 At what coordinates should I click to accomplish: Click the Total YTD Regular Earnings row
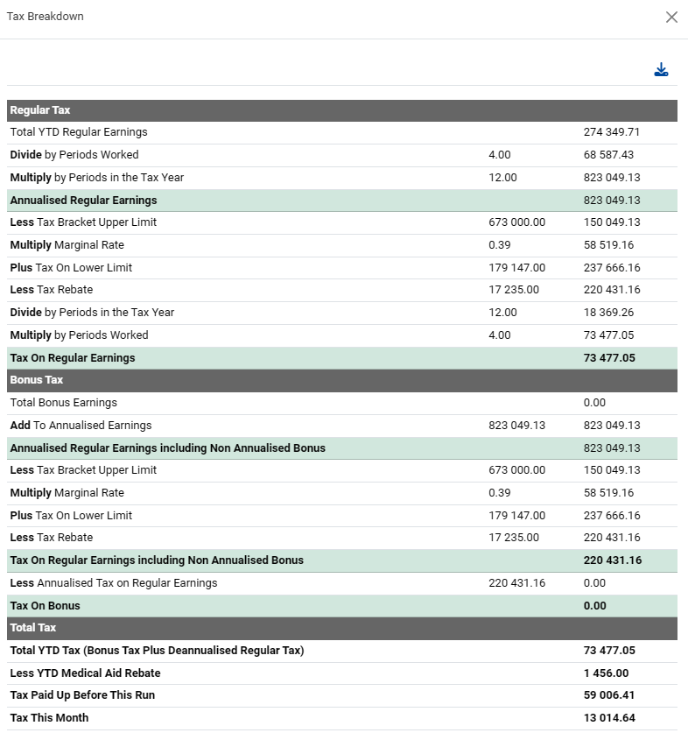pos(79,132)
